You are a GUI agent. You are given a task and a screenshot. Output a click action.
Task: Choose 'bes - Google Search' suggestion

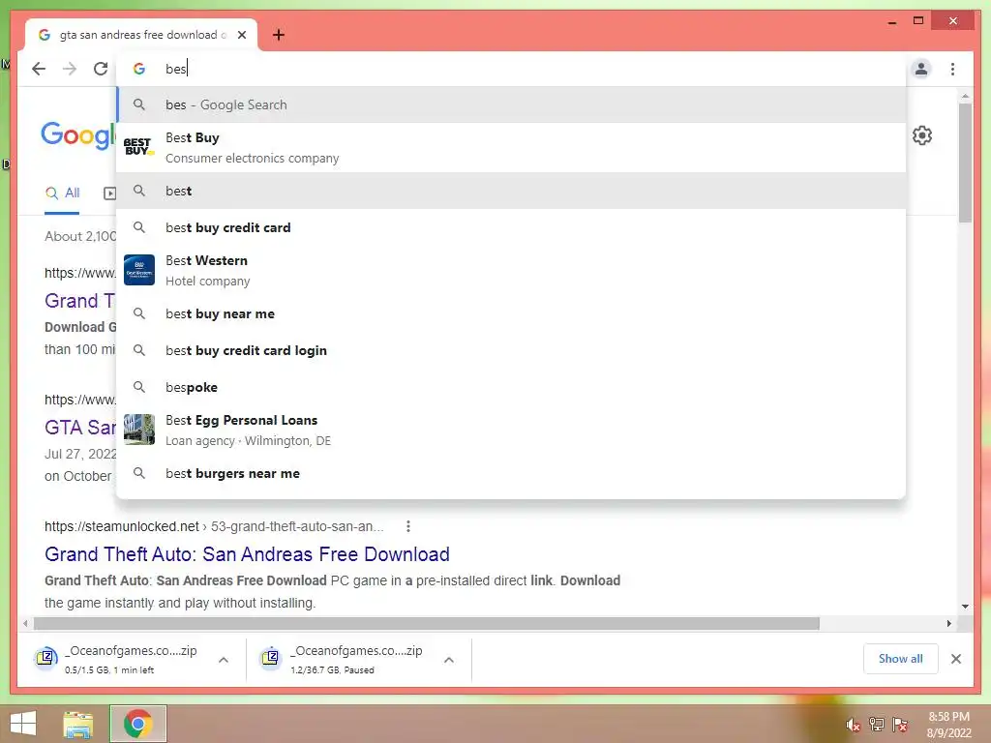point(512,104)
